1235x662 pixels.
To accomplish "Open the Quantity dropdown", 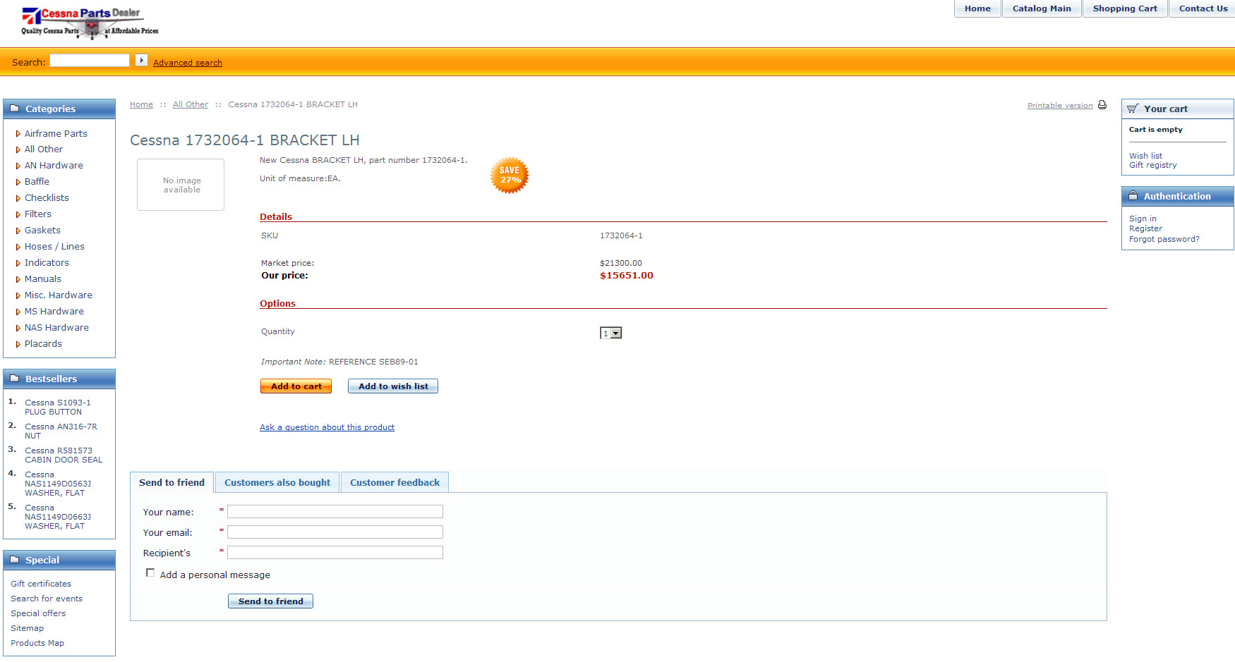I will click(x=610, y=333).
